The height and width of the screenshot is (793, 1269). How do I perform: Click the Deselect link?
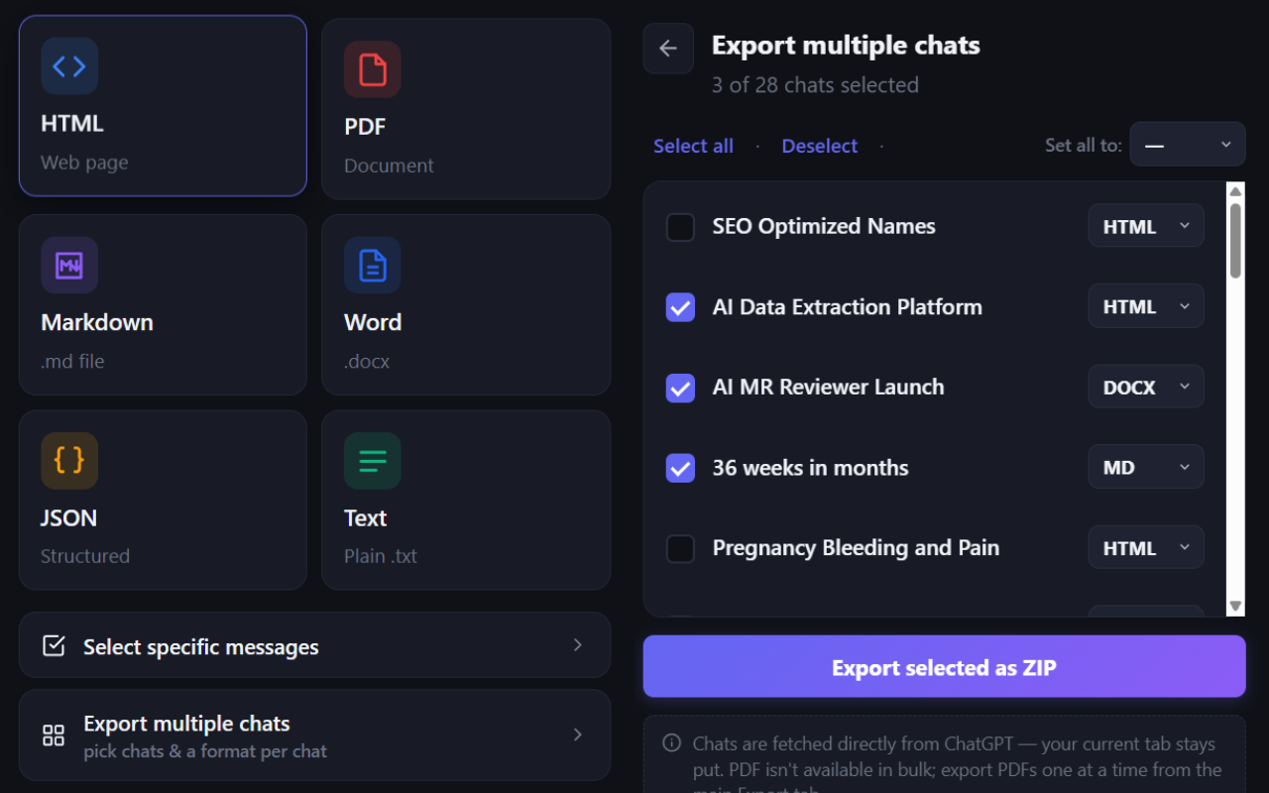point(820,146)
